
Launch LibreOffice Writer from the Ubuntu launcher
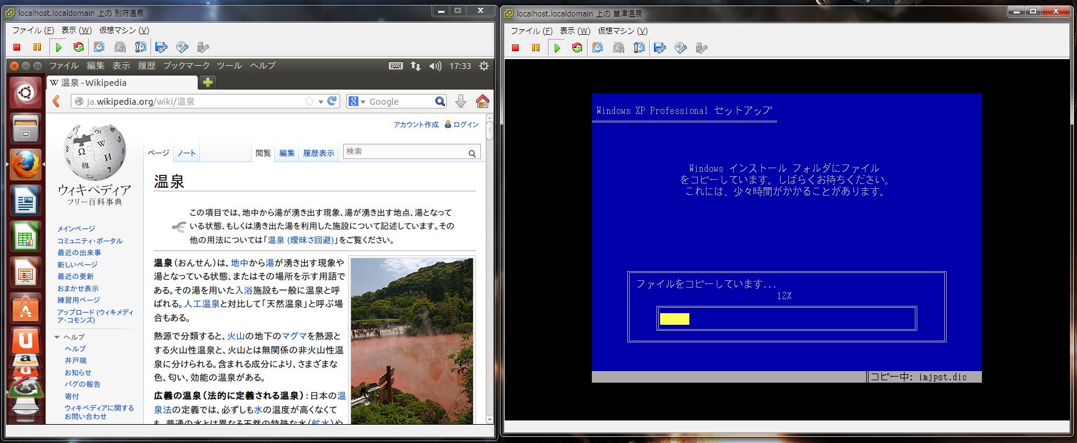point(26,200)
